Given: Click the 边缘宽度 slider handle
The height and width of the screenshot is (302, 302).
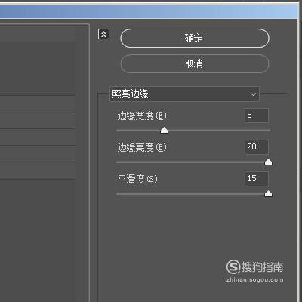Looking at the screenshot, I should click(x=165, y=130).
